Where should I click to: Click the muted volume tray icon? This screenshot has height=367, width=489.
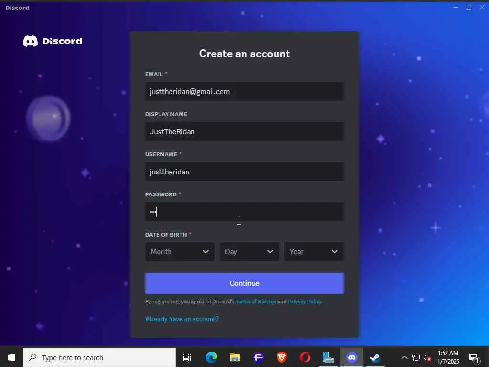427,357
